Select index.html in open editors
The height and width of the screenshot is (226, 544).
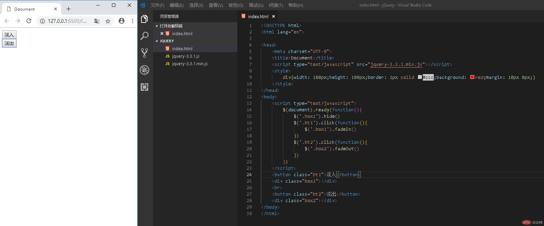[x=195, y=33]
